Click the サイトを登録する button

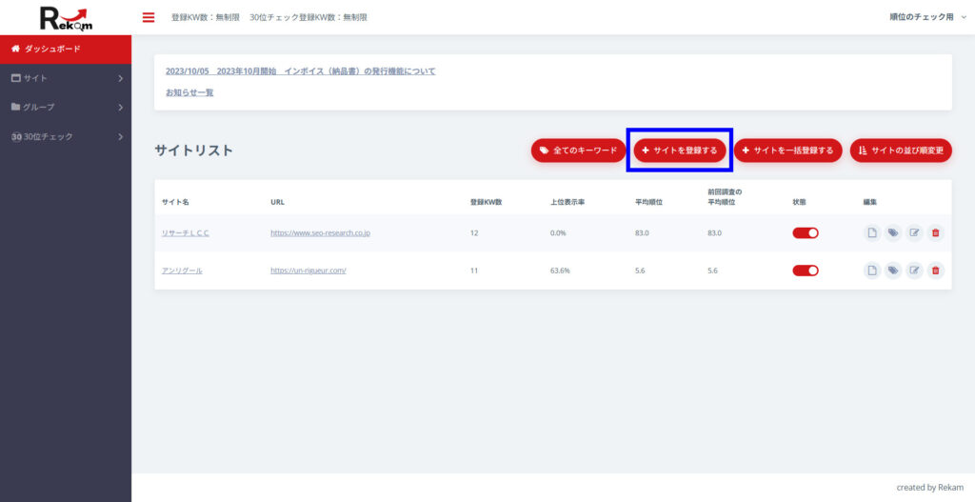(679, 151)
